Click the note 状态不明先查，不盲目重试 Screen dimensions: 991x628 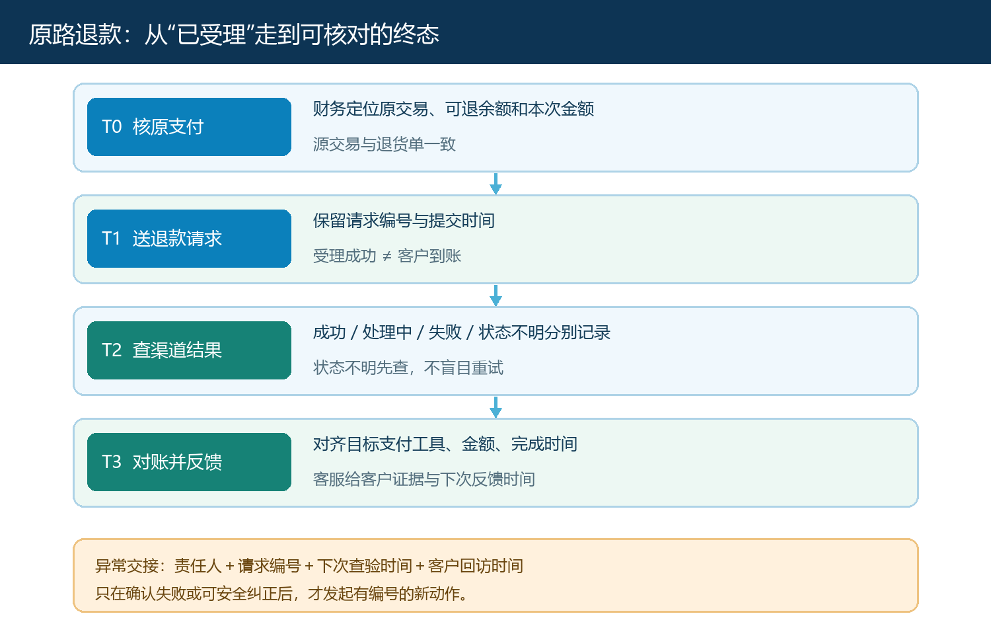tap(408, 368)
